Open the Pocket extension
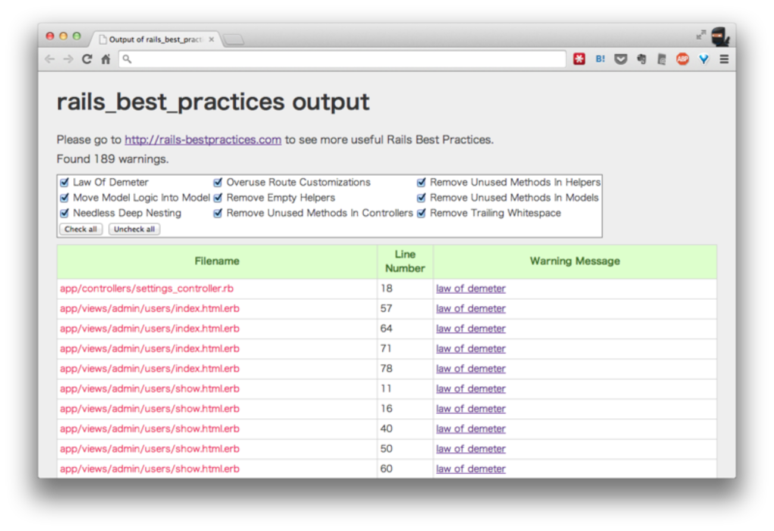 (x=620, y=59)
